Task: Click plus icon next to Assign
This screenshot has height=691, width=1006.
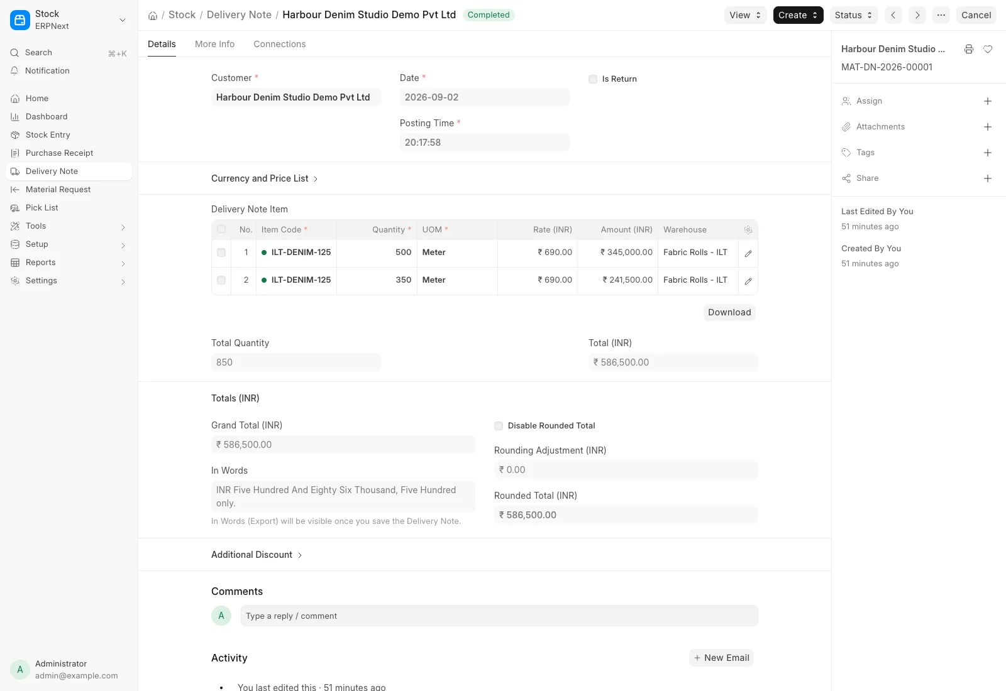Action: pyautogui.click(x=988, y=101)
